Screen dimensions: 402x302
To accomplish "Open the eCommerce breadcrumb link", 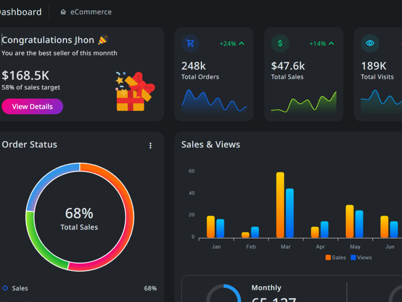I will pyautogui.click(x=91, y=12).
